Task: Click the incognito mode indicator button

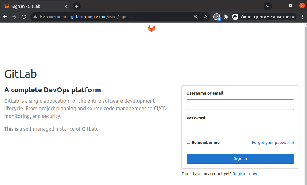Action: pos(264,17)
